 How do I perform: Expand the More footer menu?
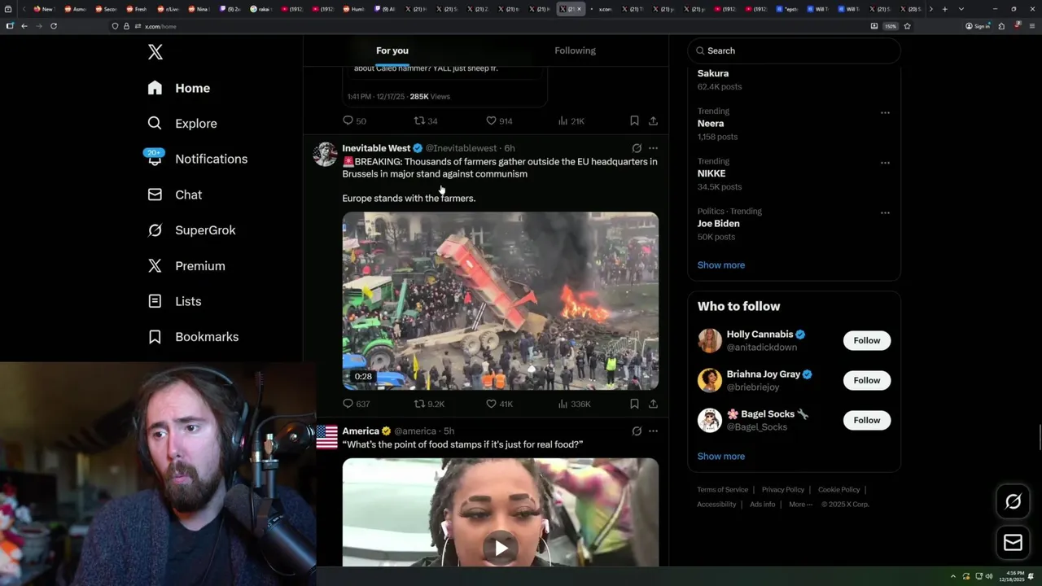(800, 505)
